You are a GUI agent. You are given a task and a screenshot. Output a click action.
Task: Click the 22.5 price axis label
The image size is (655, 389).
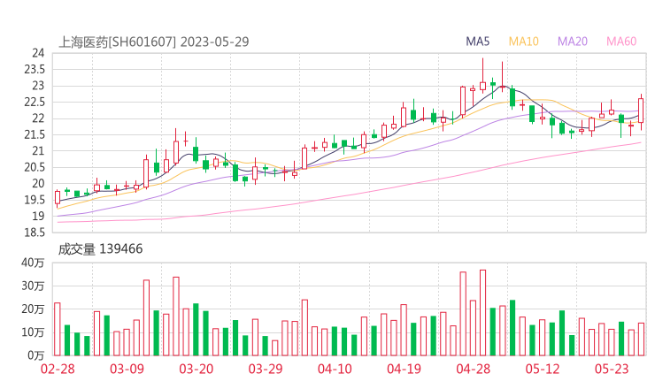point(35,103)
